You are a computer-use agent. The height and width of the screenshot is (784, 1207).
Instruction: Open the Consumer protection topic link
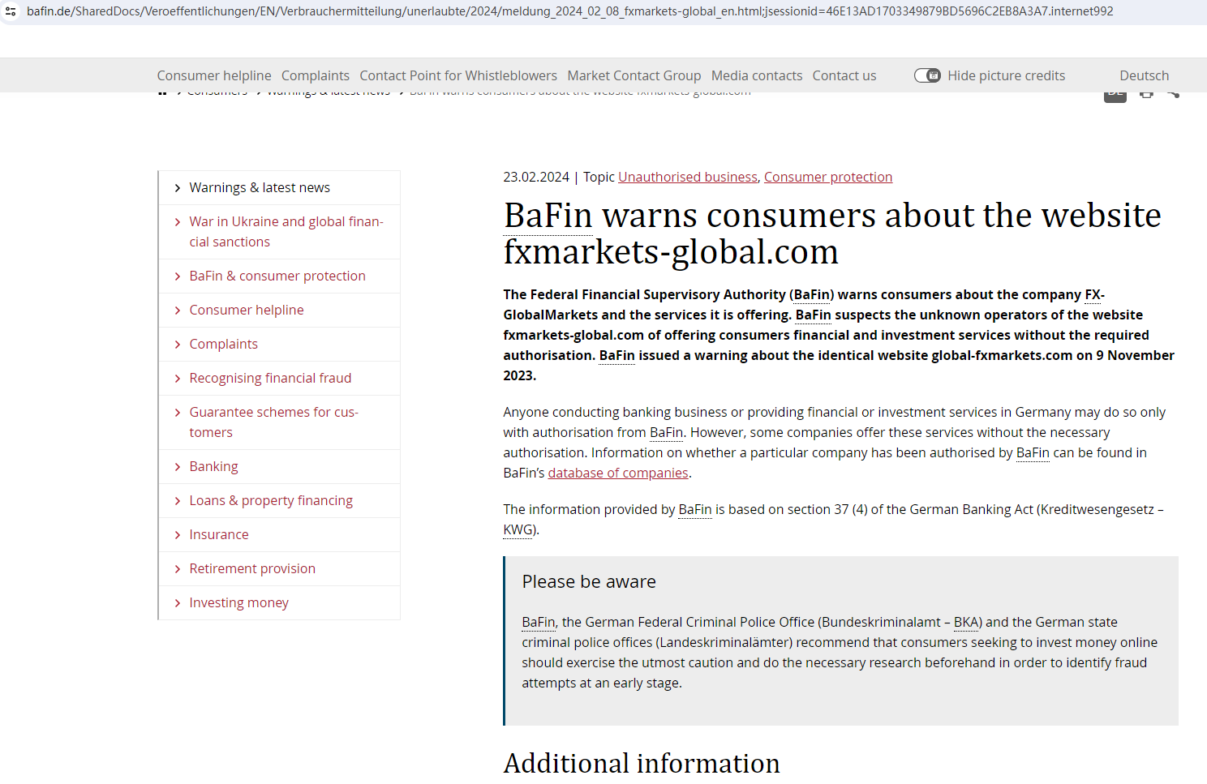828,177
